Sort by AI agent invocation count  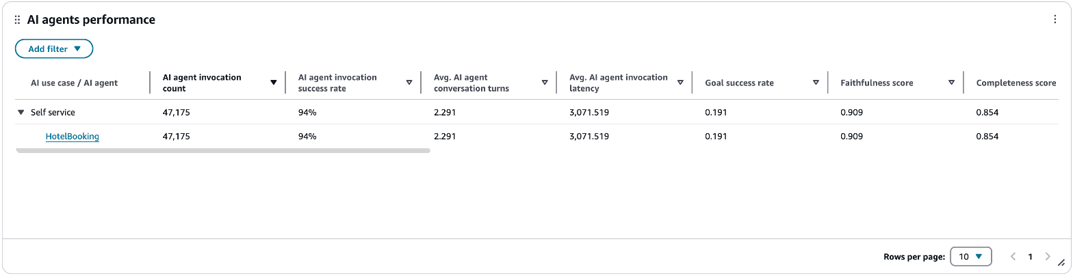(274, 83)
